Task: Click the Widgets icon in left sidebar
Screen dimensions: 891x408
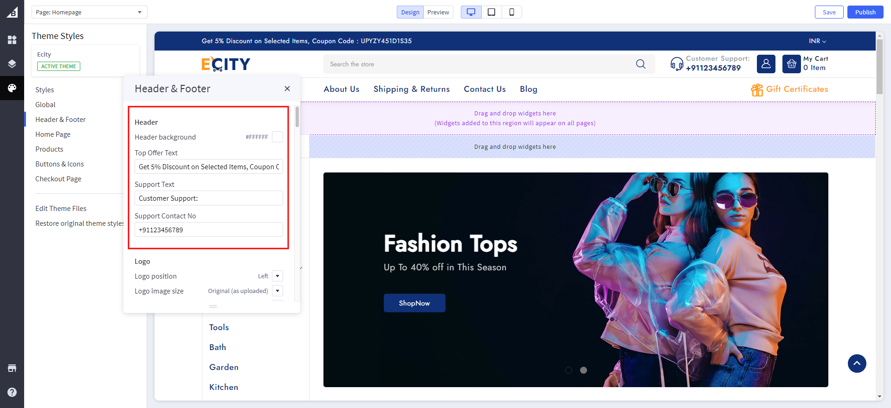Action: [12, 40]
